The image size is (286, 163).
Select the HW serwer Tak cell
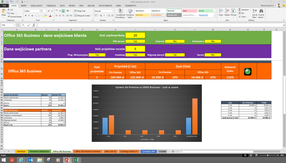[135, 41]
